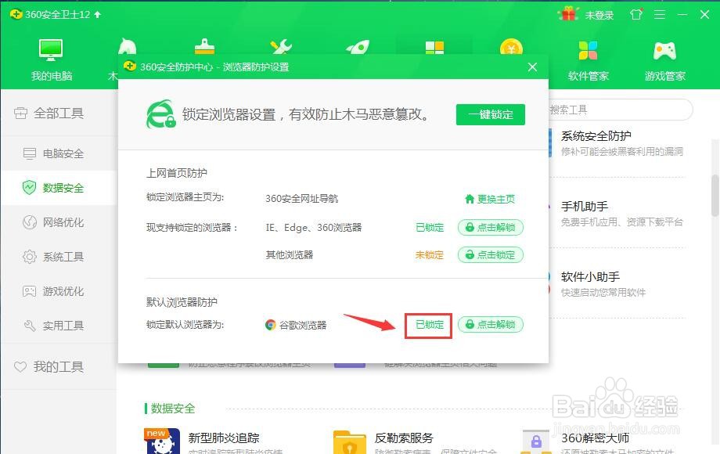Click 未登录 to log in
The image size is (720, 454).
pyautogui.click(x=599, y=15)
